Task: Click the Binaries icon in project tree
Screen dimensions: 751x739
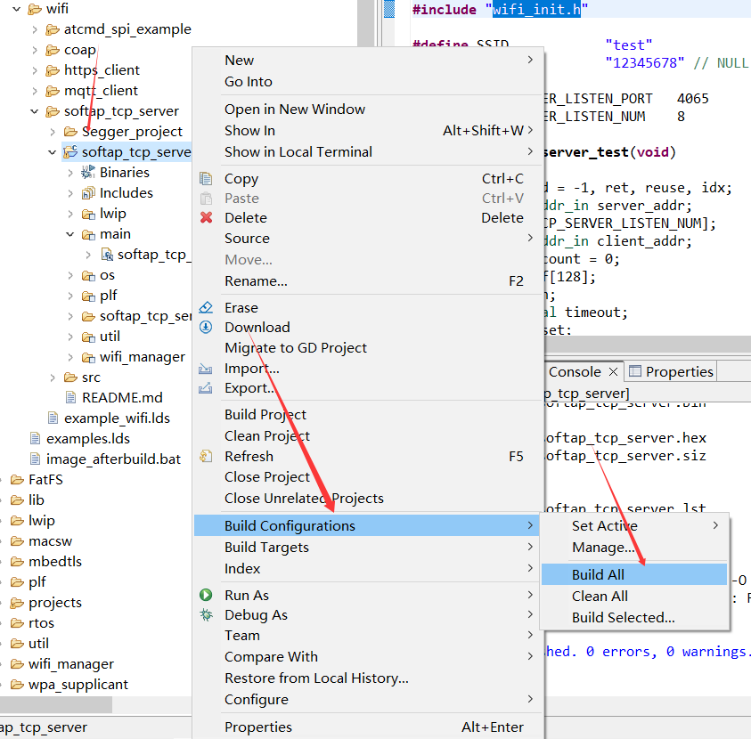Action: (88, 173)
